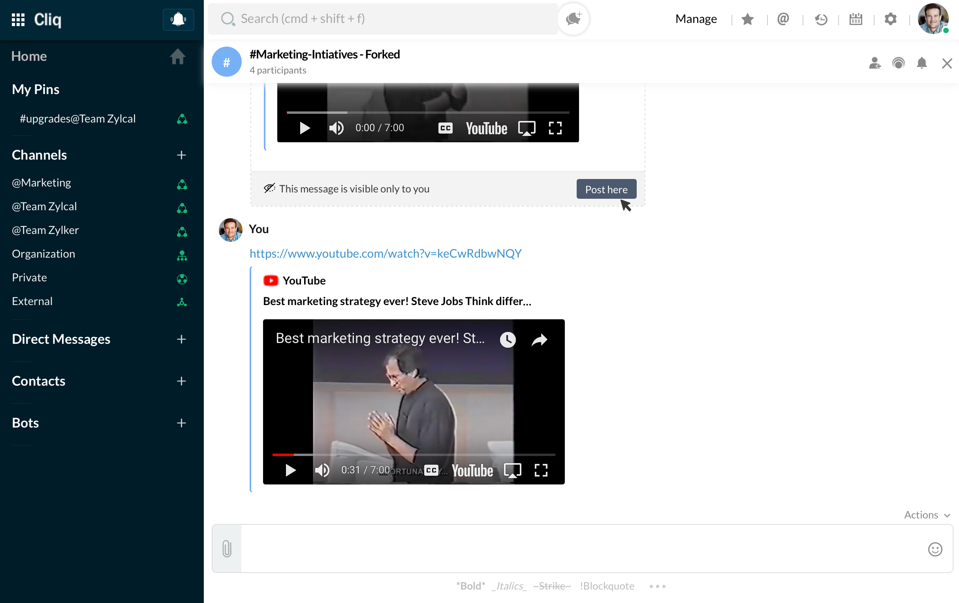Click the bold Best marketing strategy title link

pos(397,301)
